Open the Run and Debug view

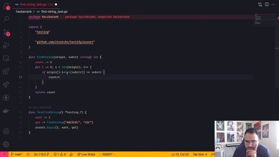pos(6,45)
